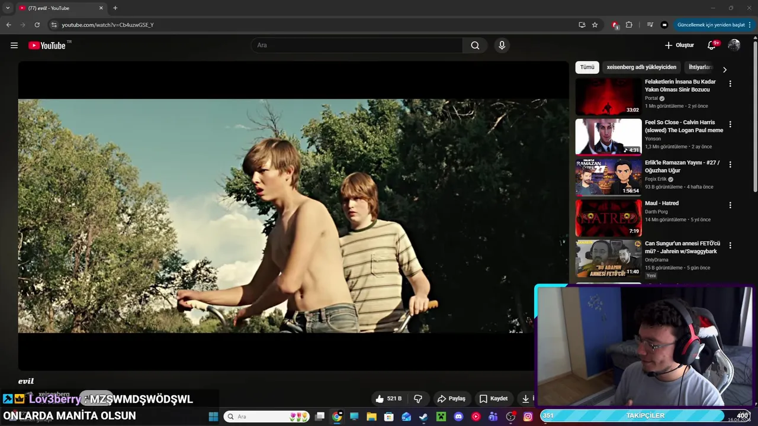This screenshot has width=758, height=426.
Task: Click the video title evil
Action: pos(26,382)
